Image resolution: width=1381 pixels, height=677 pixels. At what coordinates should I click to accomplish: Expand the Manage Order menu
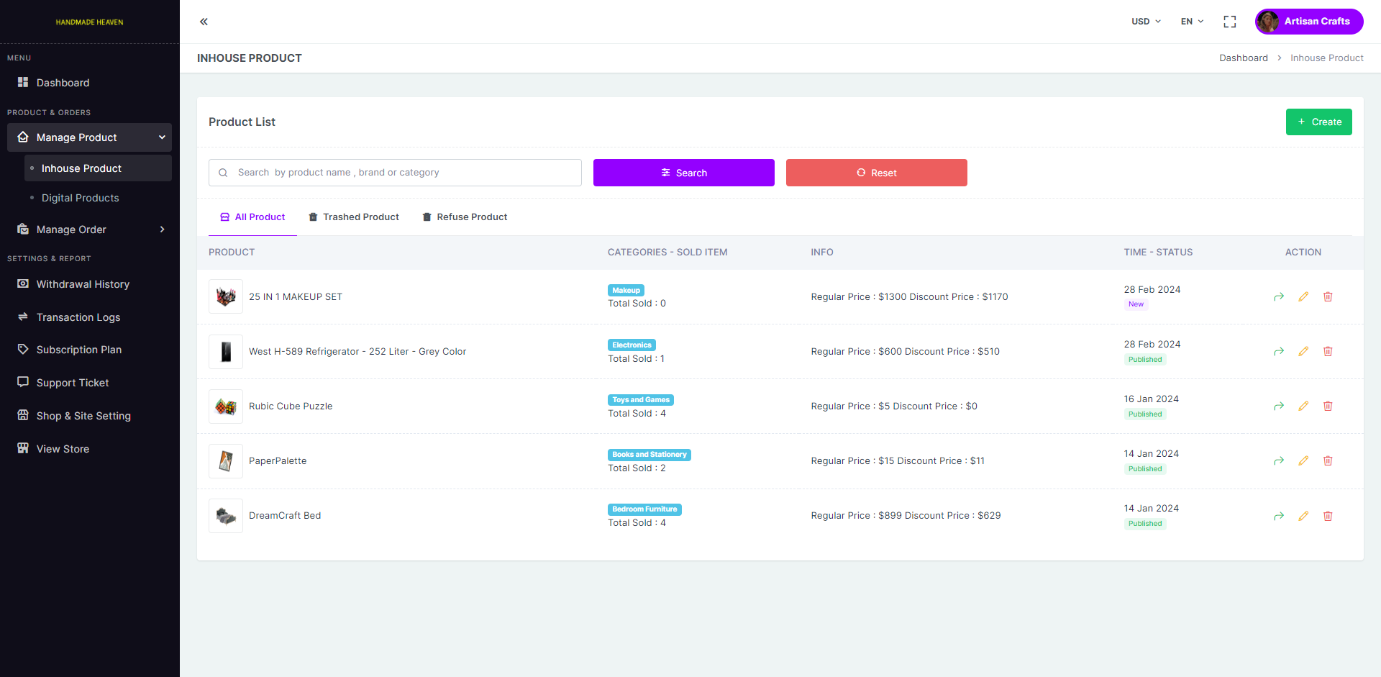(x=90, y=230)
